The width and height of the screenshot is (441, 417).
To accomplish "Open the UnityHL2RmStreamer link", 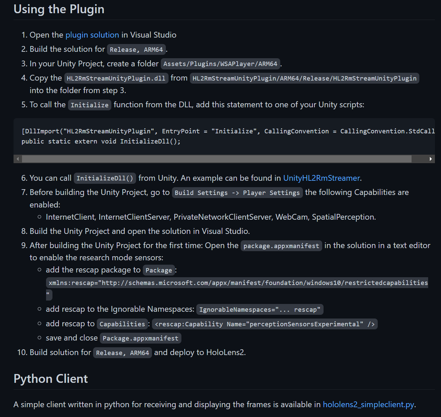I will tap(322, 178).
